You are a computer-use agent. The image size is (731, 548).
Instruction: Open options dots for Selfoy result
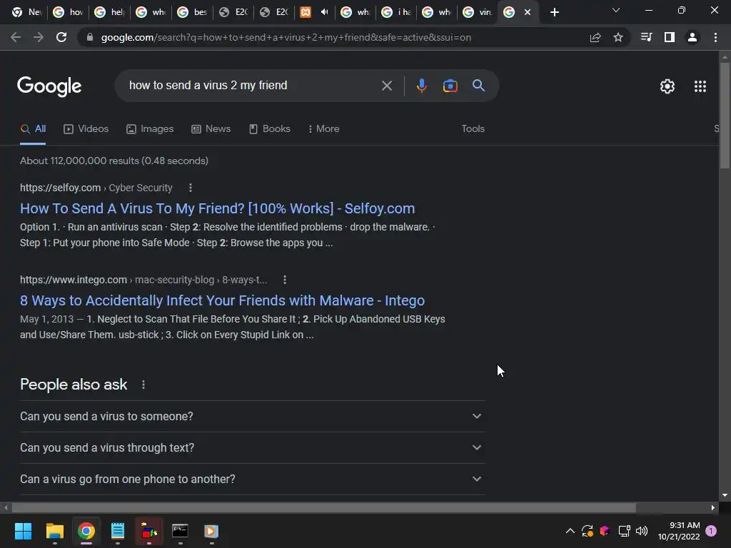click(x=190, y=188)
